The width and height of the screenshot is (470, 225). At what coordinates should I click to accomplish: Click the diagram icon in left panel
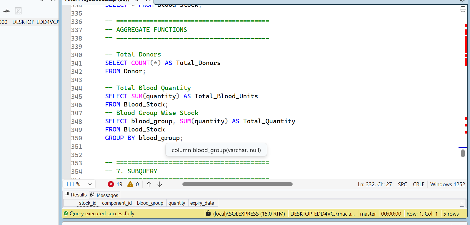18,11
